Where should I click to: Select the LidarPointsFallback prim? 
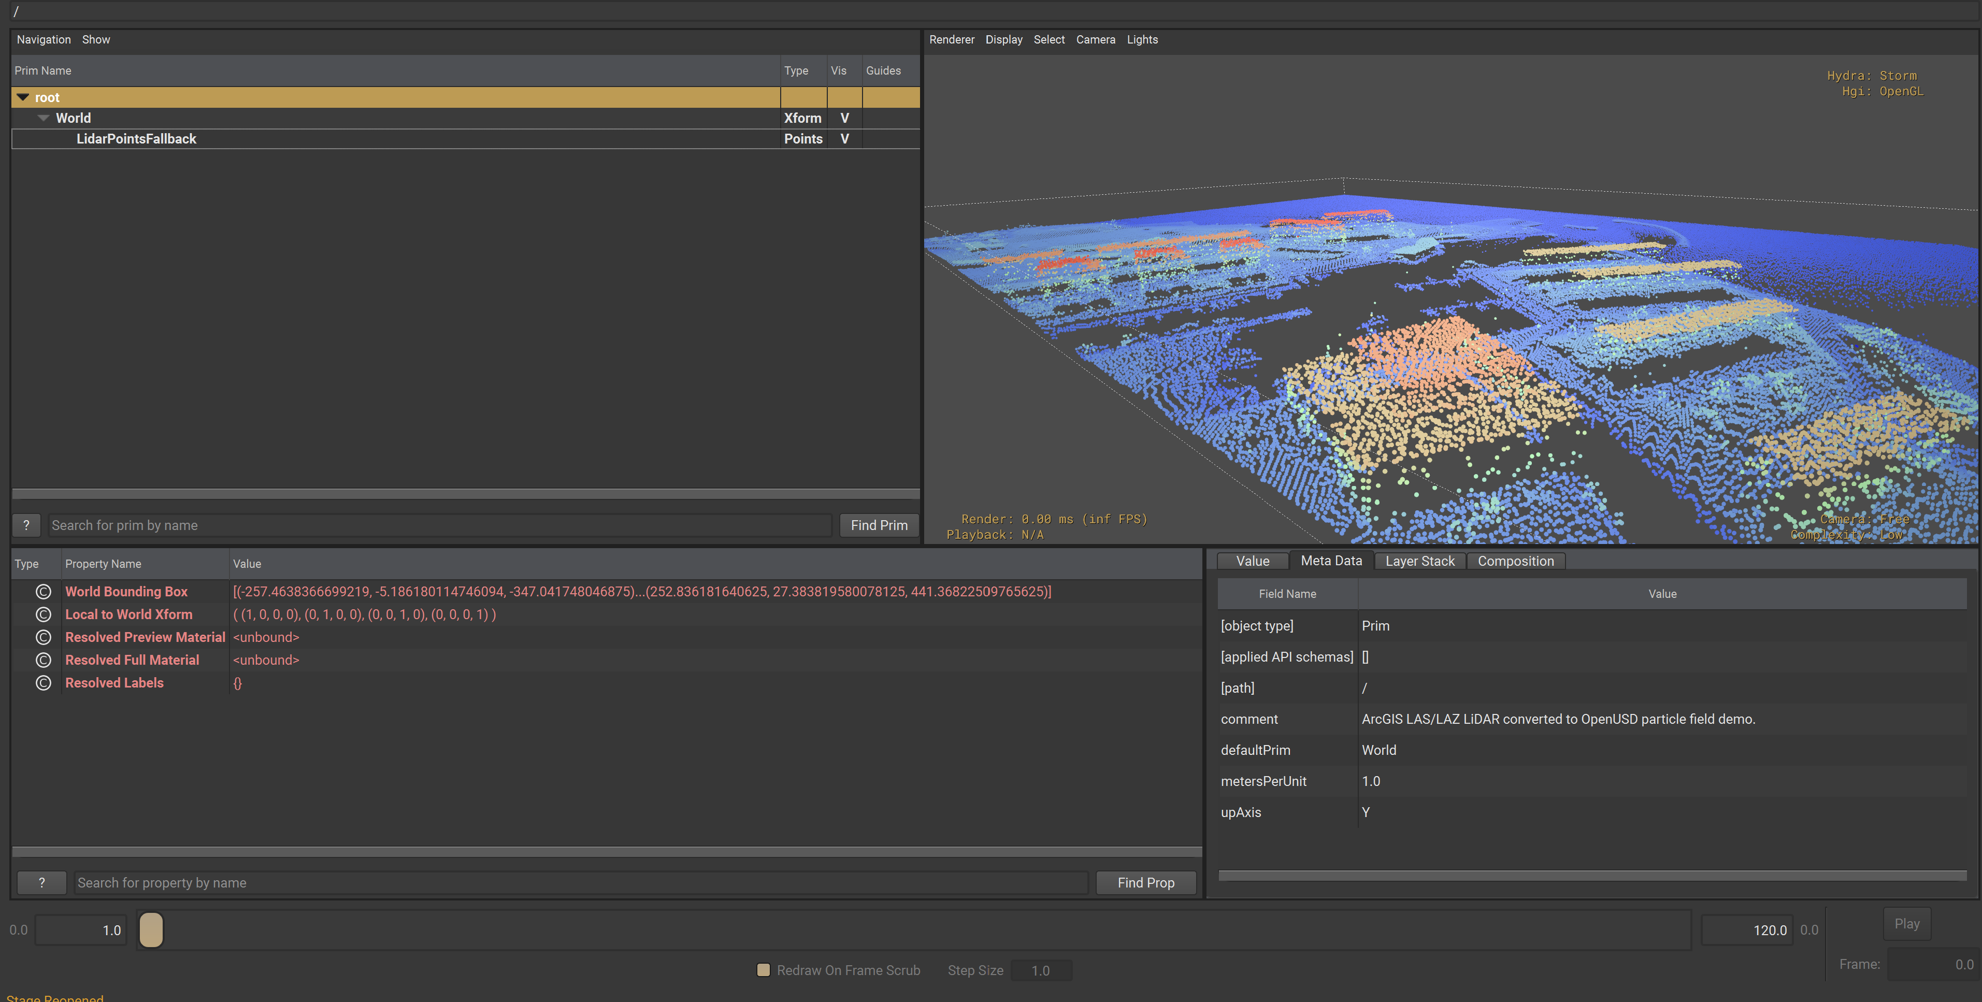click(136, 138)
